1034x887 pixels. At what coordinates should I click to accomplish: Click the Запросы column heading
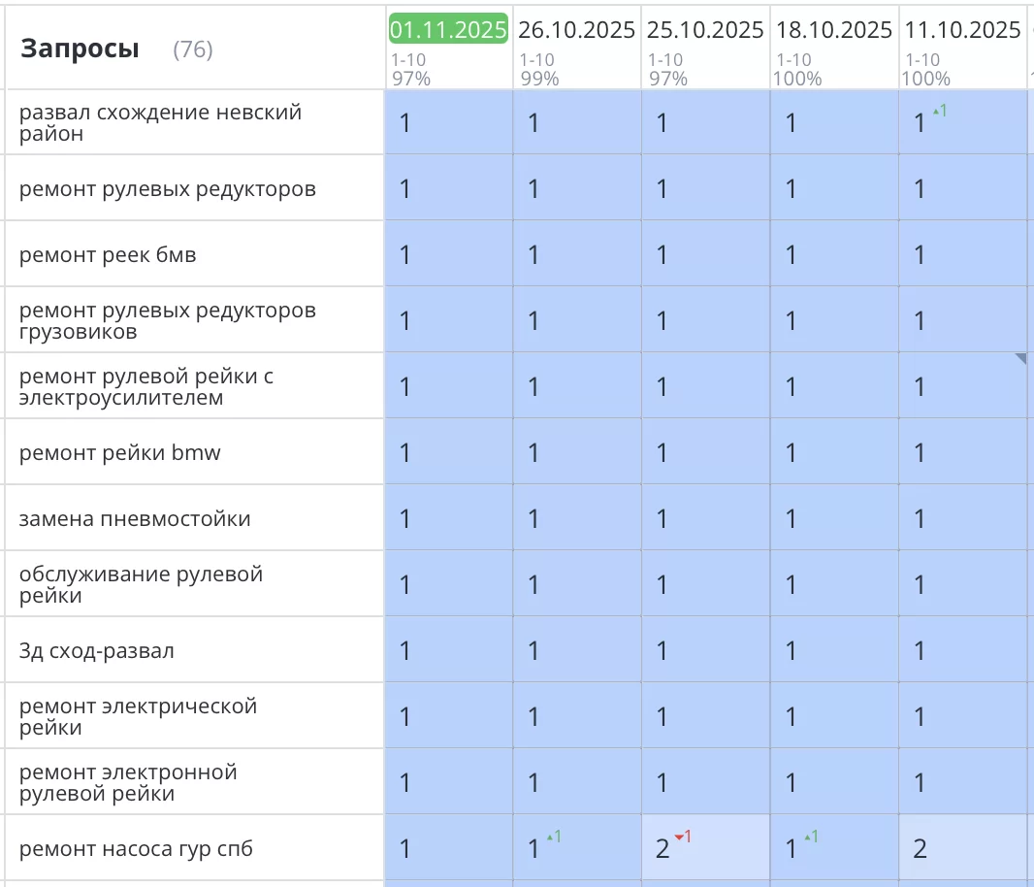point(80,49)
